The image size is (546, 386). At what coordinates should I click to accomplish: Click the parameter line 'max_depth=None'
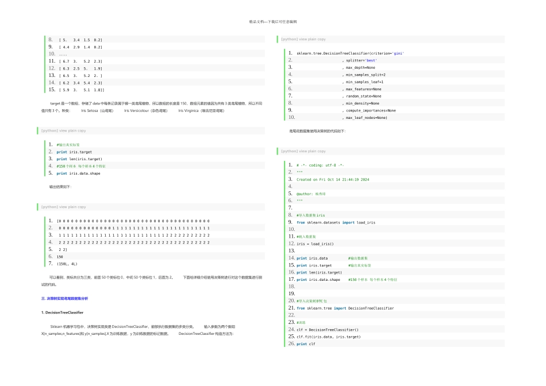pyautogui.click(x=359, y=68)
